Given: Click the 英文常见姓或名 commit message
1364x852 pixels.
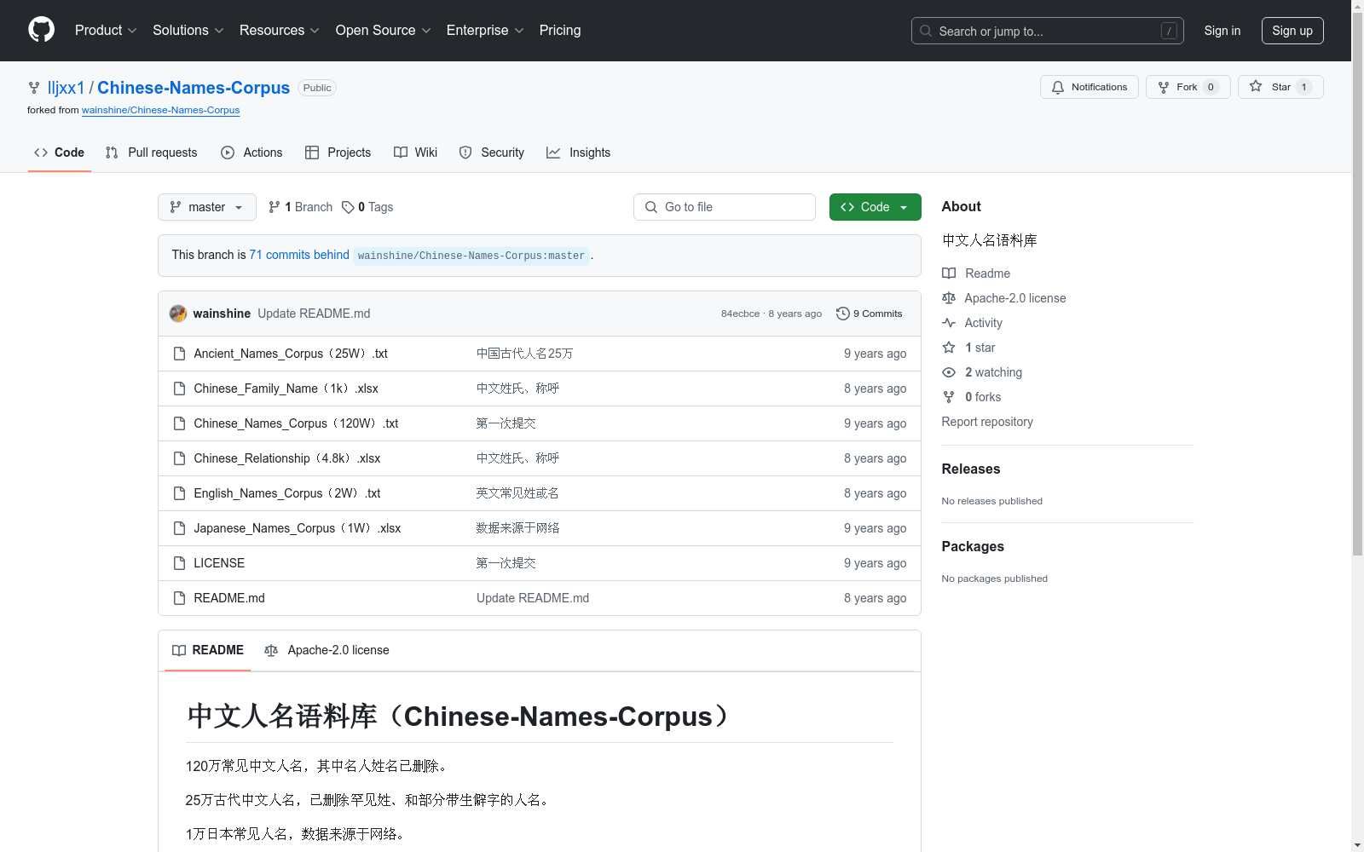Looking at the screenshot, I should [x=517, y=493].
